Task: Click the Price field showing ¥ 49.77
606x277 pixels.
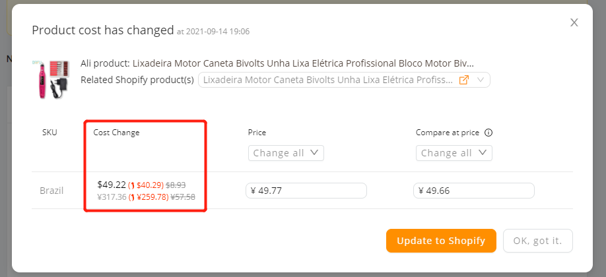Action: pos(306,191)
